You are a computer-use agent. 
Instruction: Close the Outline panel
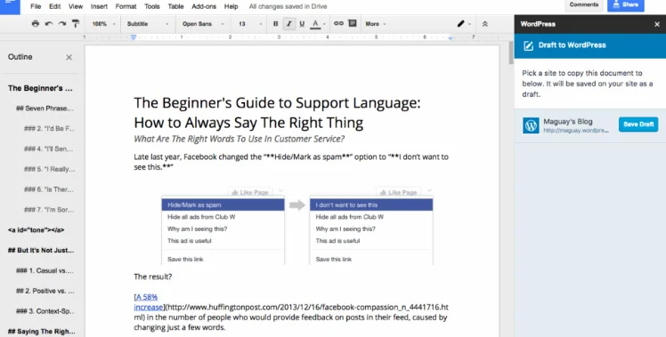click(69, 57)
